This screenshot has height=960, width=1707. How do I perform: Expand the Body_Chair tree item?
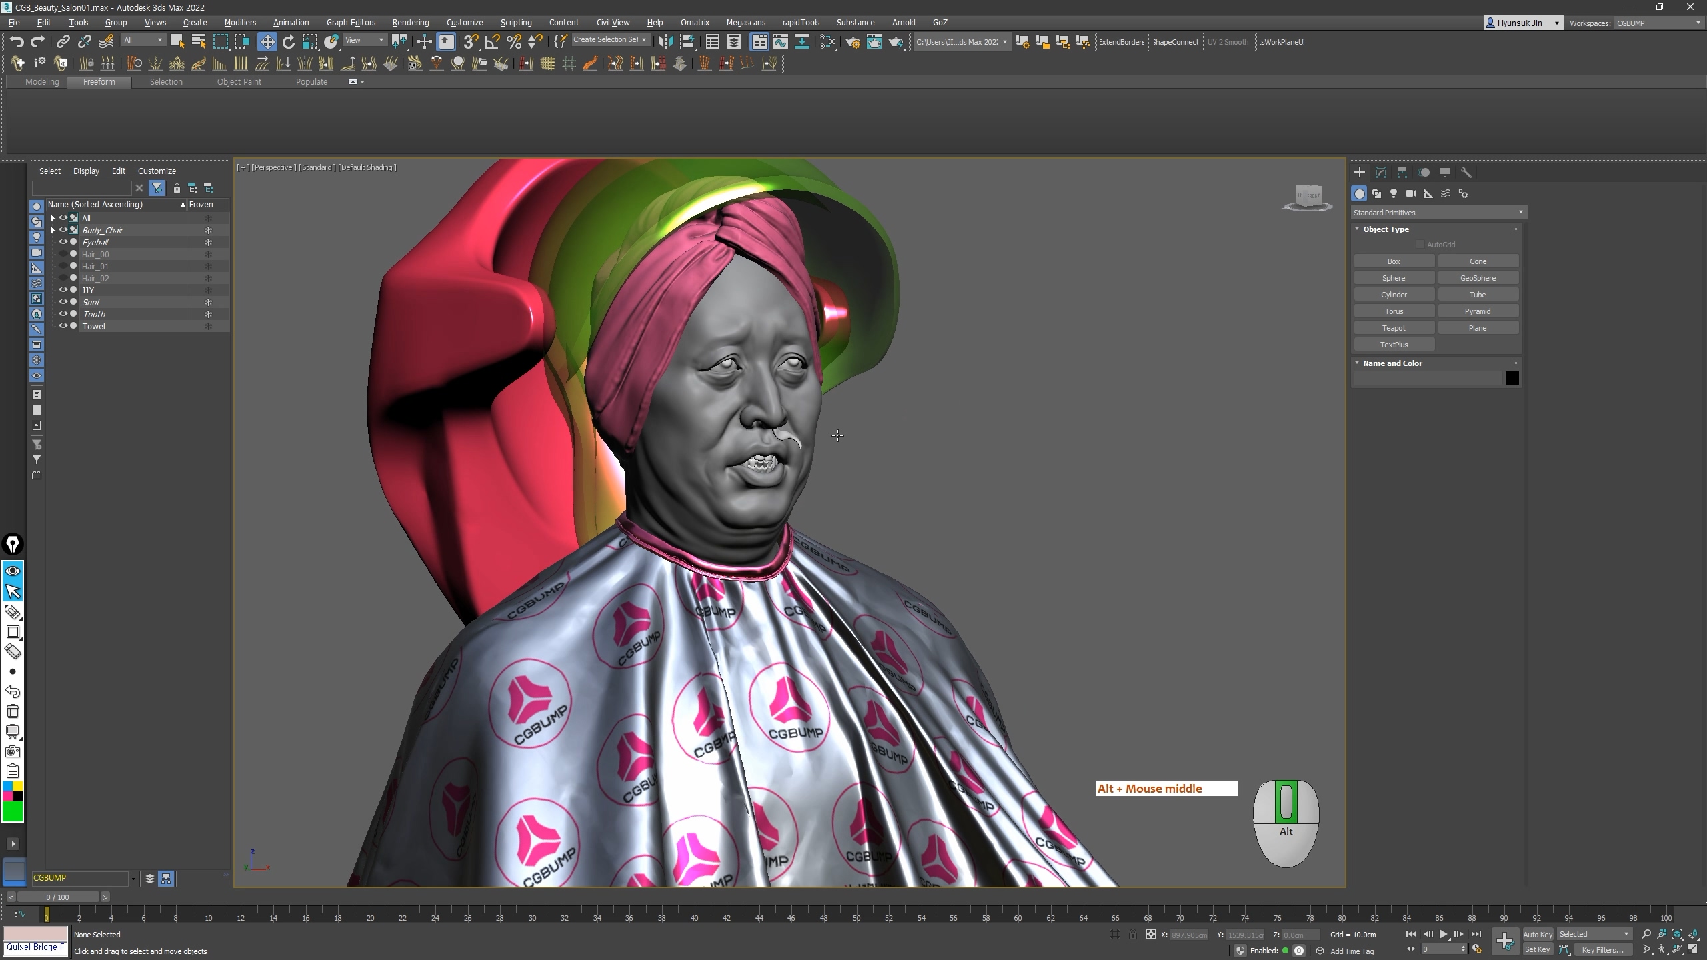[x=53, y=230]
